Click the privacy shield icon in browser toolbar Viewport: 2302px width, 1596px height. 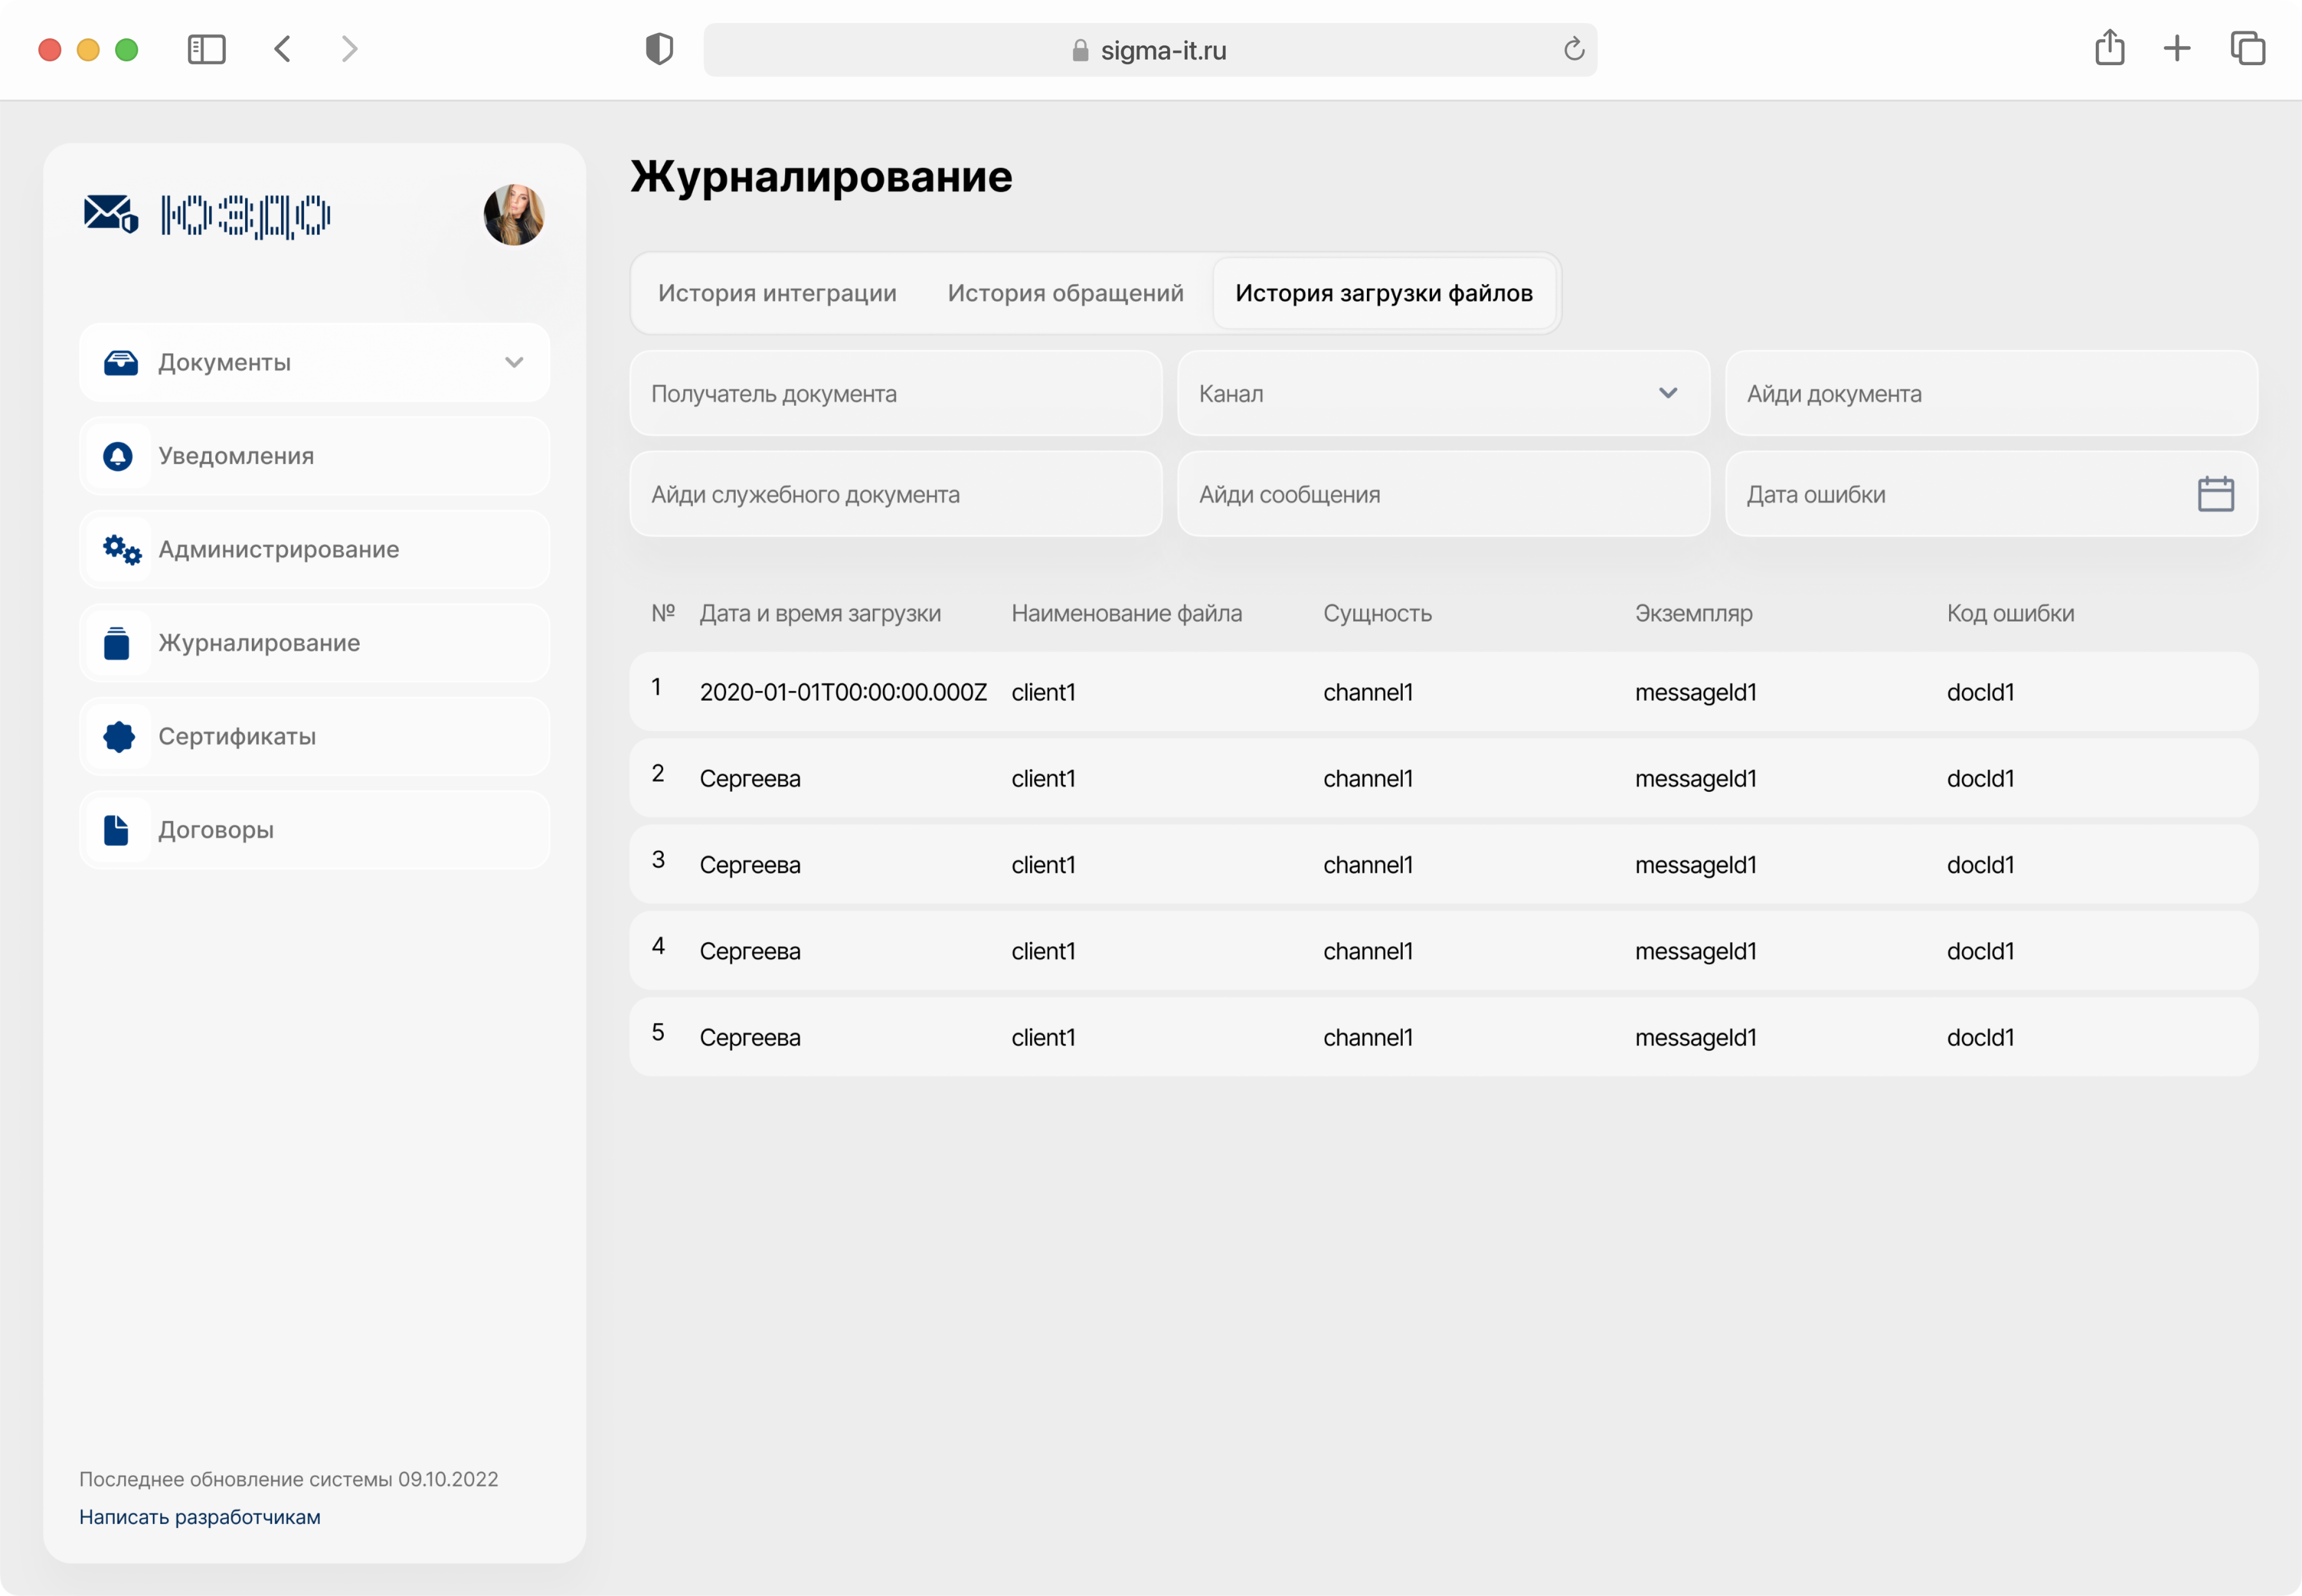(659, 49)
